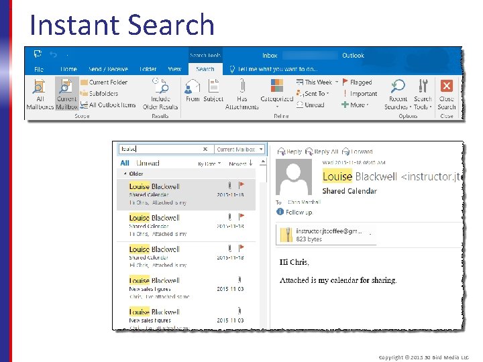
Task: Switch to the View tab
Action: pyautogui.click(x=174, y=69)
